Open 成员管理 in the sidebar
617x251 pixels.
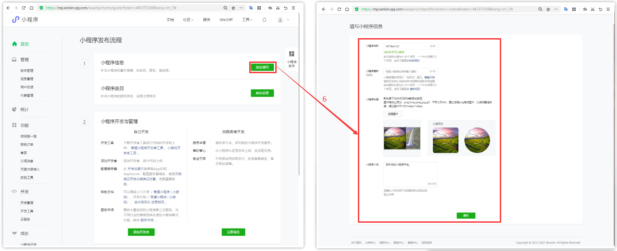click(x=27, y=79)
